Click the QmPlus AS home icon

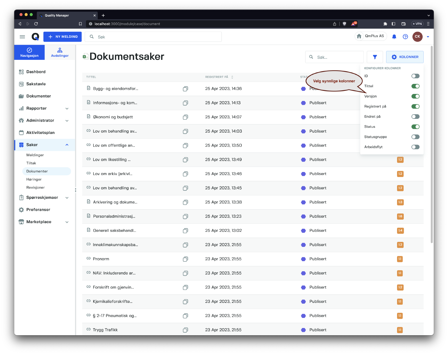359,36
